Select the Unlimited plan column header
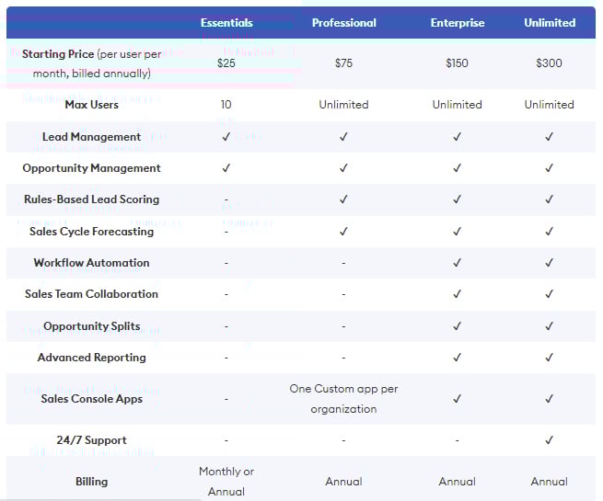The width and height of the screenshot is (603, 501). pyautogui.click(x=550, y=23)
